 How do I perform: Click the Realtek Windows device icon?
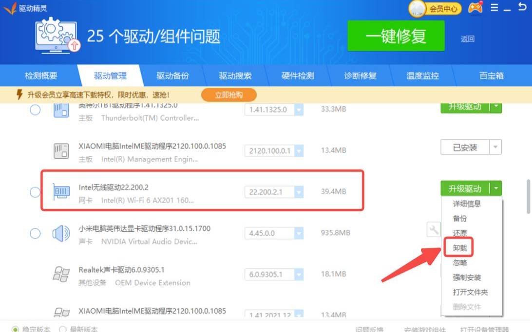coord(61,274)
